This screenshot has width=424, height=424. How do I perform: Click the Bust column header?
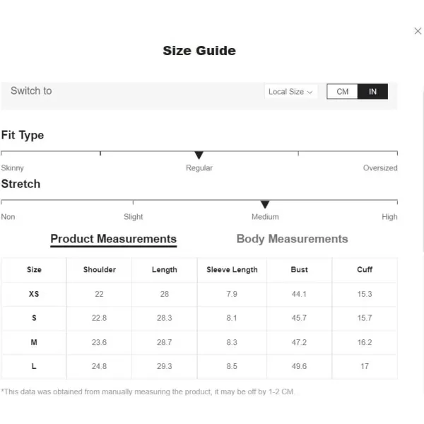(x=299, y=270)
